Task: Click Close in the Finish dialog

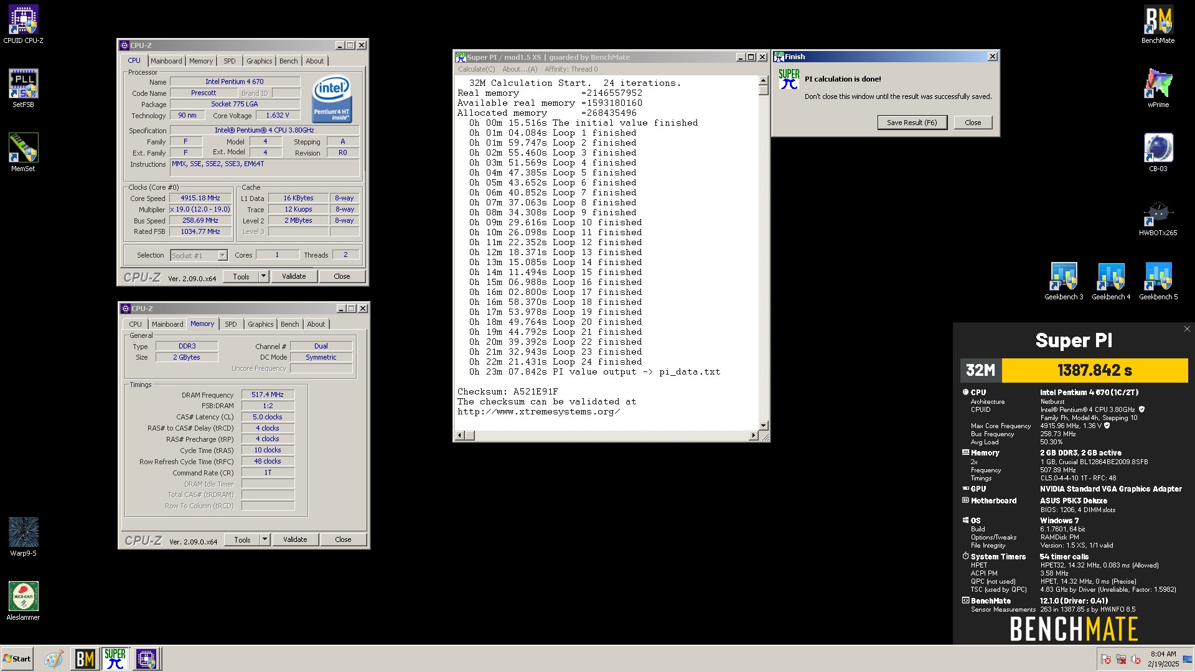Action: pyautogui.click(x=973, y=123)
